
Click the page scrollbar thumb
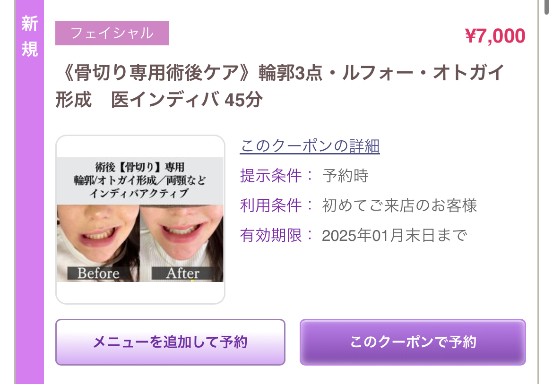[x=546, y=6]
